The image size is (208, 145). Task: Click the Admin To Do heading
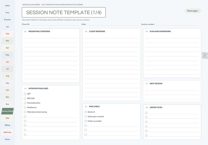pos(156,107)
